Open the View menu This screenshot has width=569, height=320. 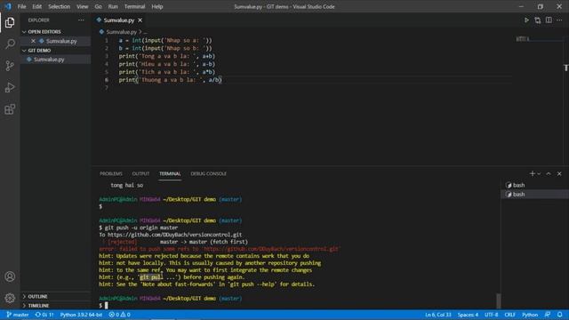click(83, 6)
